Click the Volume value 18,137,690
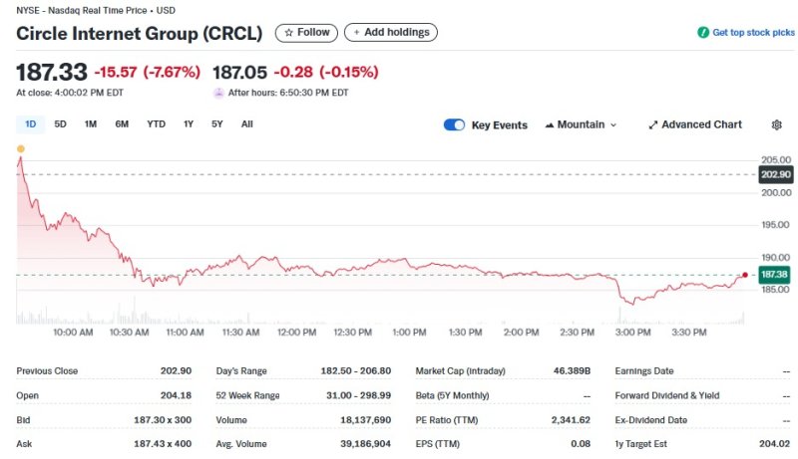 click(365, 420)
